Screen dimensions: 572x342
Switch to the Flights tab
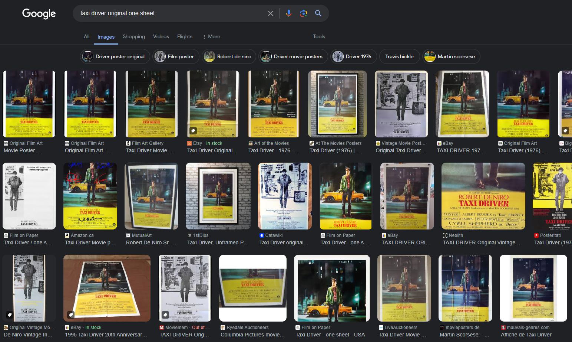pos(185,37)
